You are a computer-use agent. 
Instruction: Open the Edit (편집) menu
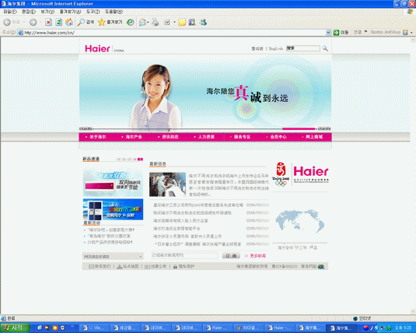[29, 12]
